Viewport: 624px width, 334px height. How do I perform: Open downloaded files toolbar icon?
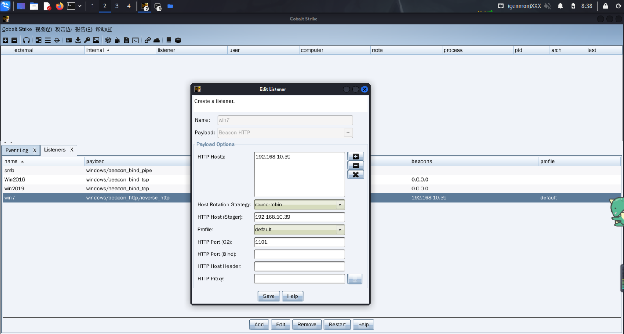tap(78, 40)
